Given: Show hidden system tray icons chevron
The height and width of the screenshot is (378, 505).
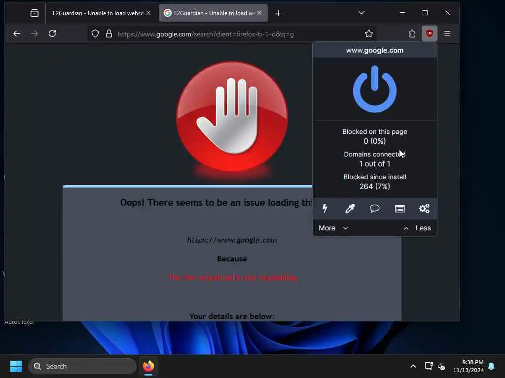Looking at the screenshot, I should 413,366.
